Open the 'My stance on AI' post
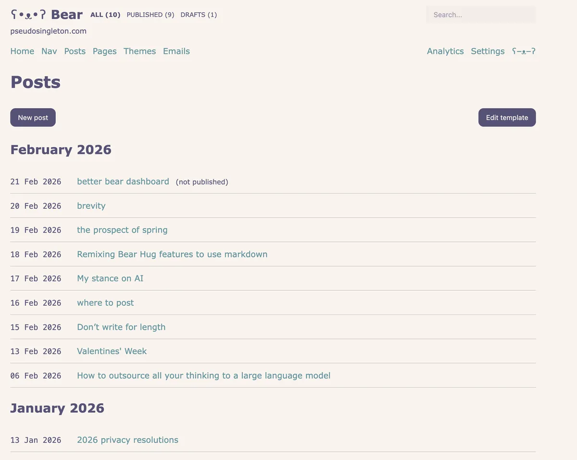This screenshot has height=460, width=577. 110,278
